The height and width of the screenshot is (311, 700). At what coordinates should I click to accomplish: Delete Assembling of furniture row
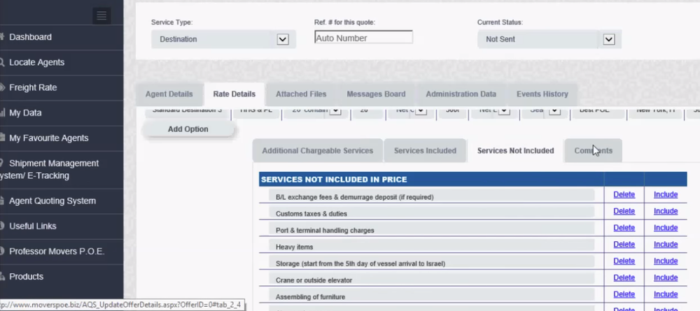click(624, 294)
